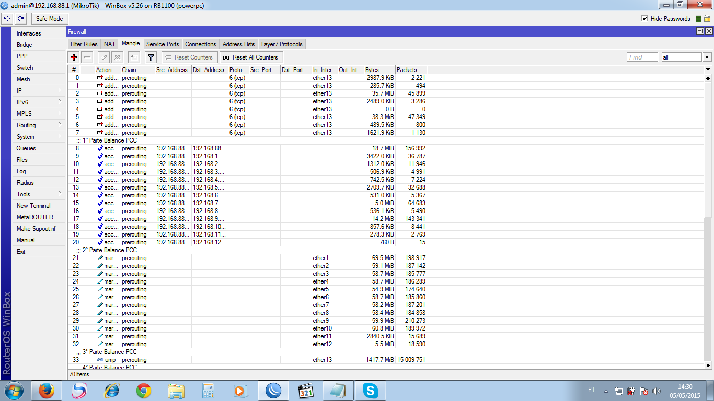714x401 pixels.
Task: Open Google Chrome from the taskbar
Action: 144,391
